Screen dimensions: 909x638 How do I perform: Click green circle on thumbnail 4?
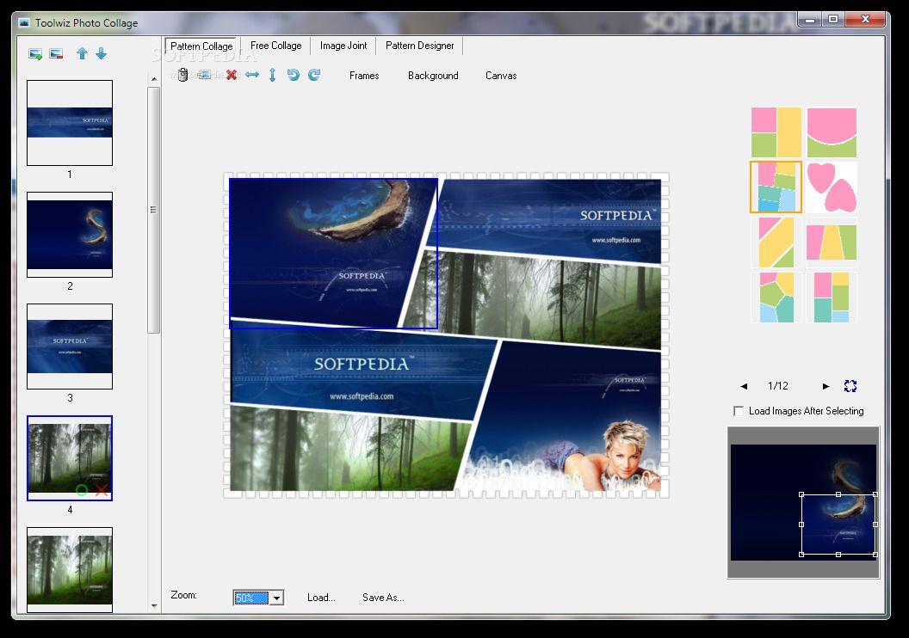tap(82, 491)
